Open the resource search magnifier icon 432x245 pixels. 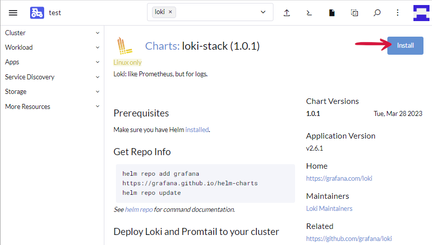377,13
